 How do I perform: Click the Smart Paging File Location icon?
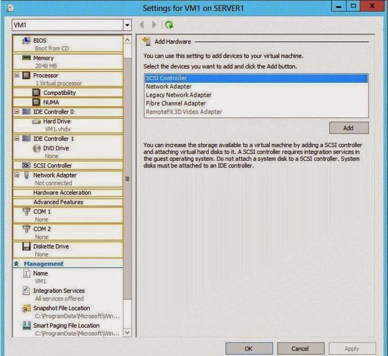pos(26,325)
